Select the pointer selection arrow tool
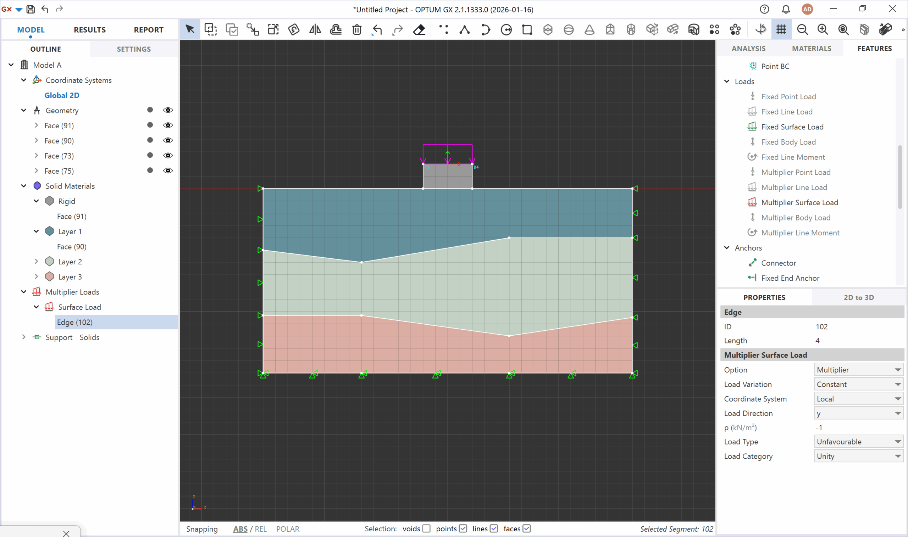 point(190,30)
